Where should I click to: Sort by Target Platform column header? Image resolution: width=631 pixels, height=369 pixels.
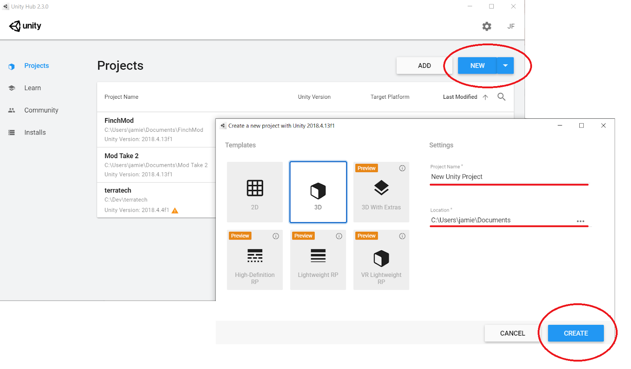coord(390,97)
